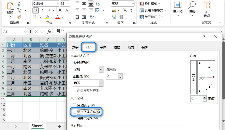The image size is (225, 130).
Task: Switch to 对齐 tab in dialog
Action: 89,47
